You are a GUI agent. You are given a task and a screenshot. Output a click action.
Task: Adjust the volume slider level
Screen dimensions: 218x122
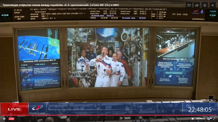coord(200,119)
